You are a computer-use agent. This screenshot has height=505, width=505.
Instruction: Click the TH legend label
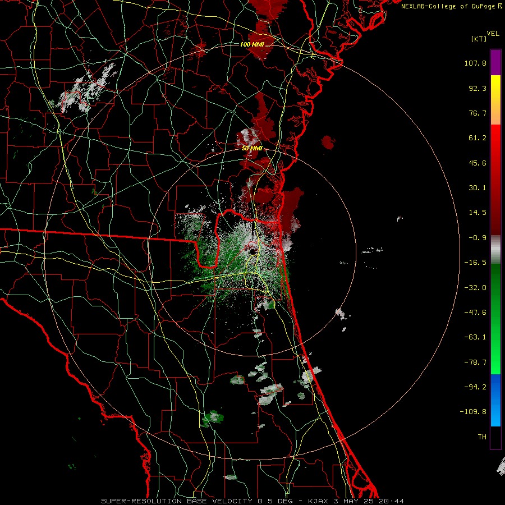pos(482,437)
